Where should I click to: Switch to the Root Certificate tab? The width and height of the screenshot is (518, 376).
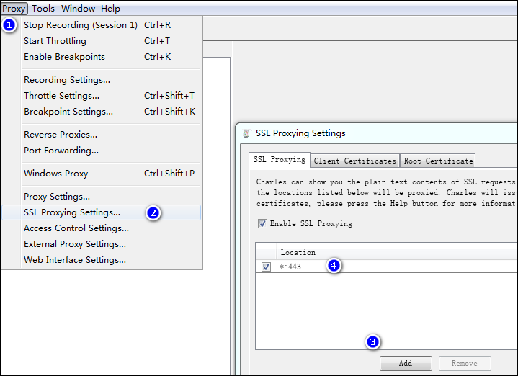tap(438, 161)
